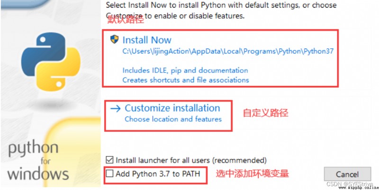Click the red 选中添加环境变量 annotation

tap(252, 173)
